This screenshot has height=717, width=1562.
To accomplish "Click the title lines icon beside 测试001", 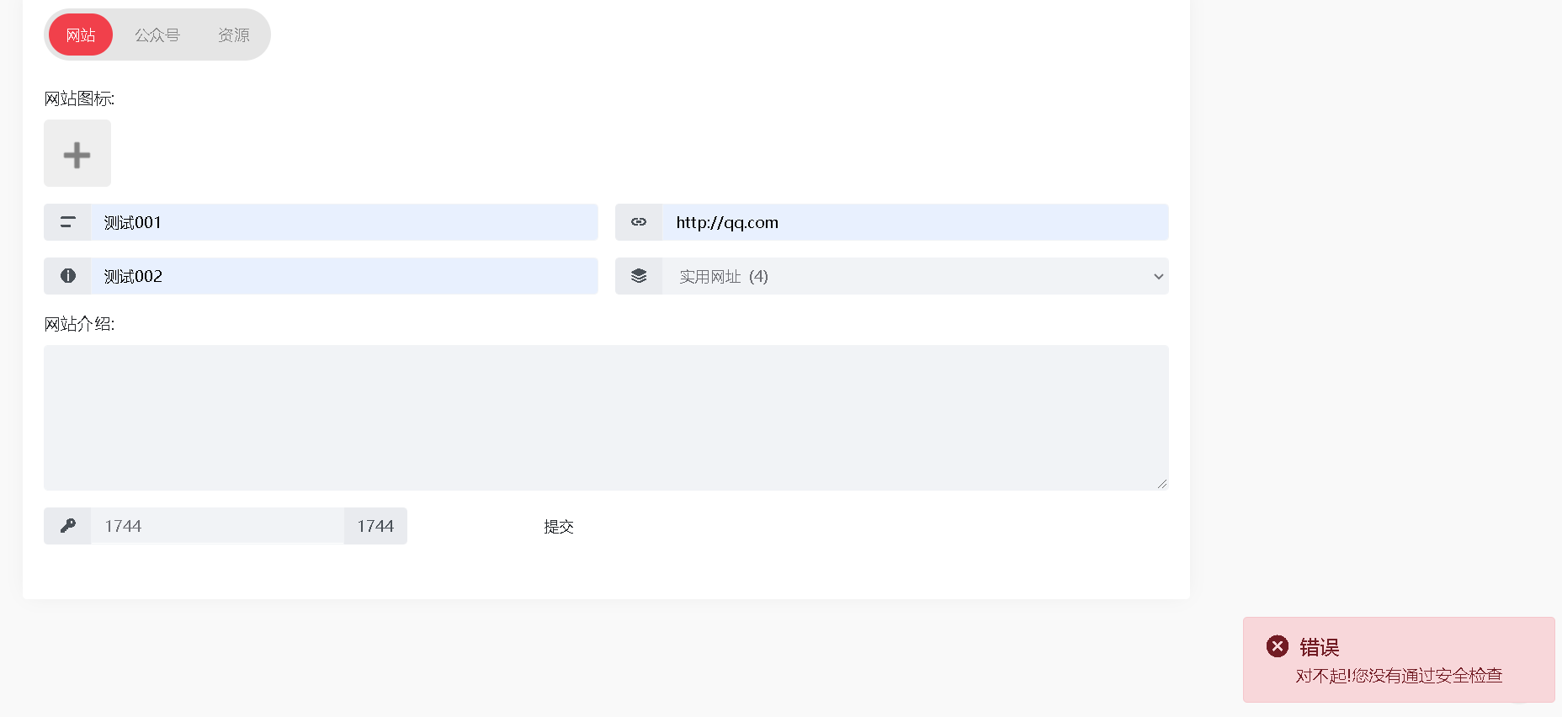I will 68,222.
